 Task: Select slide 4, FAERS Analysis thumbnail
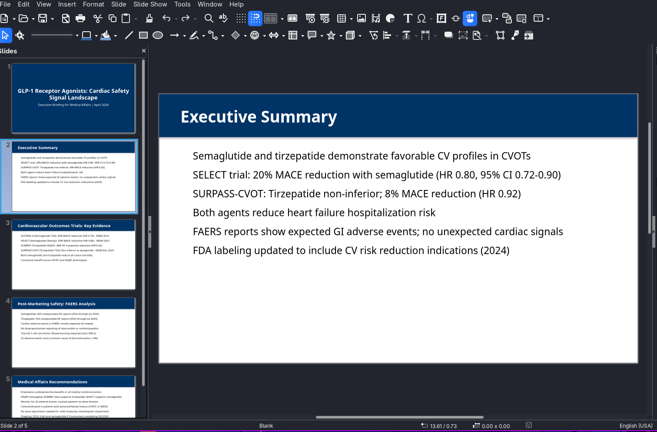73,332
